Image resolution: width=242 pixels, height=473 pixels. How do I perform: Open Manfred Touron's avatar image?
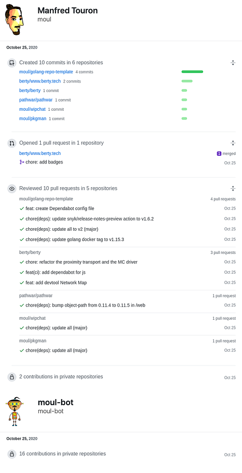coord(15,20)
